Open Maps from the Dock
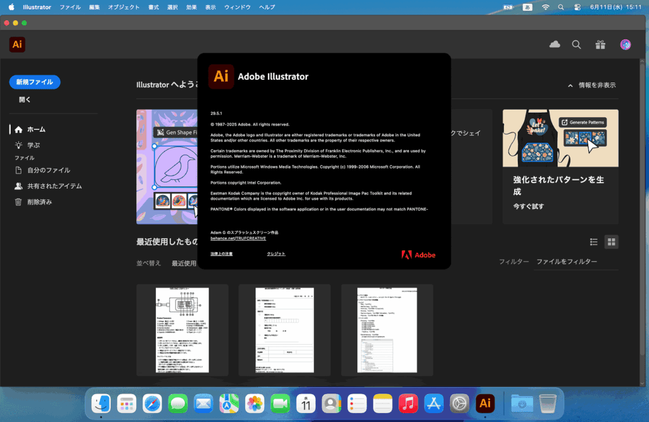This screenshot has height=422, width=649. [x=229, y=404]
